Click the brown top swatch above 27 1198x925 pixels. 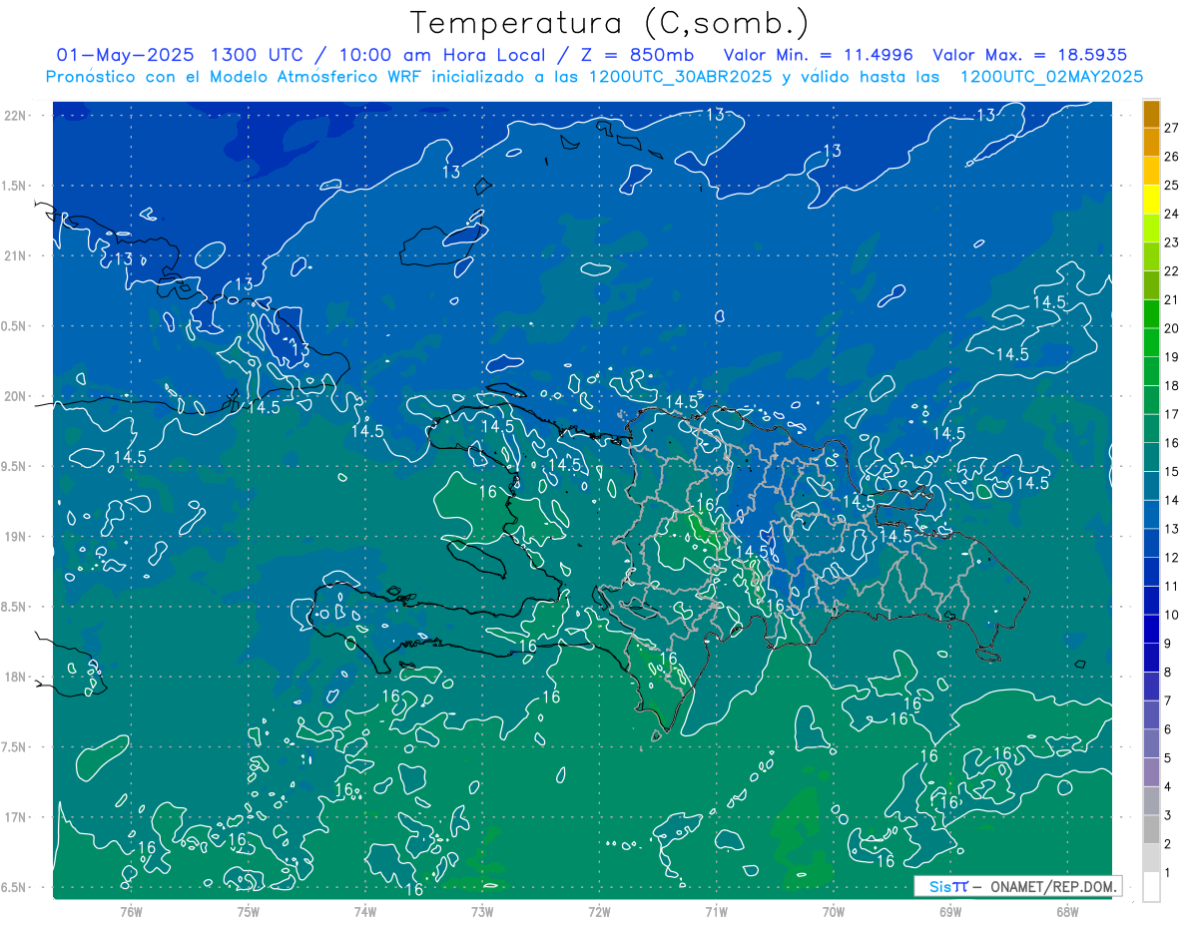point(1152,114)
